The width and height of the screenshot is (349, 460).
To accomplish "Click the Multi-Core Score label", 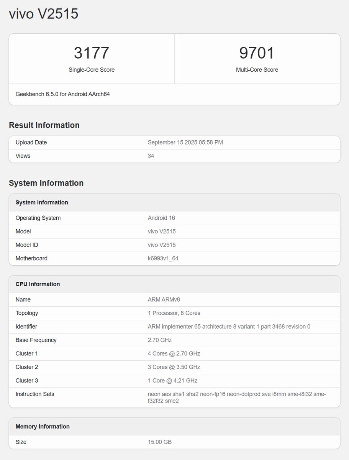I will (x=257, y=70).
